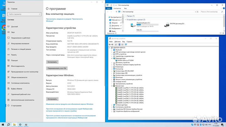Open taskbar search magnifier
This screenshot has height=127, width=226.
pyautogui.click(x=8, y=125)
